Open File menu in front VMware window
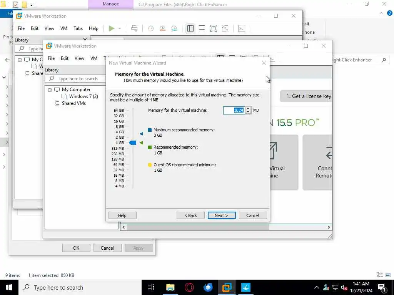Viewport: 394px width, 295px height. tap(51, 58)
